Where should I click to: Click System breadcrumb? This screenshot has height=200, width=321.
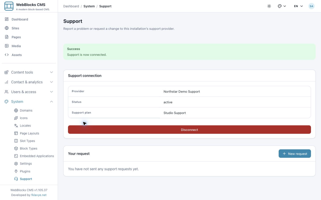coord(89,6)
